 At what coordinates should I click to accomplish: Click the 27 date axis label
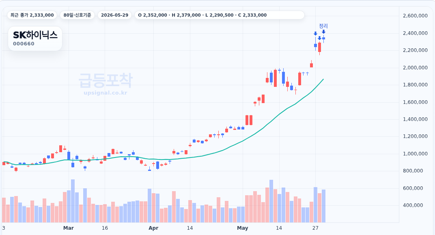click(x=315, y=228)
